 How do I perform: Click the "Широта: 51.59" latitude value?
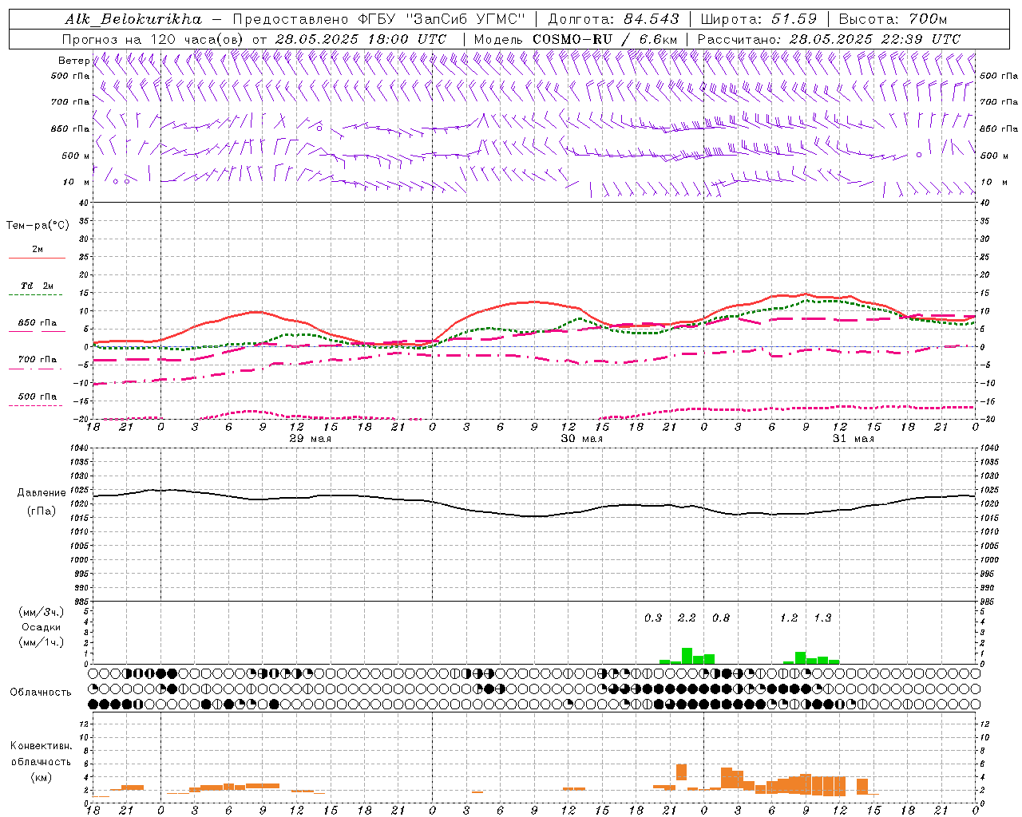pyautogui.click(x=759, y=18)
